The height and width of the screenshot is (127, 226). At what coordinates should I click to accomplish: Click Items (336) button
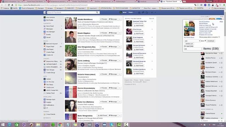tap(211, 49)
